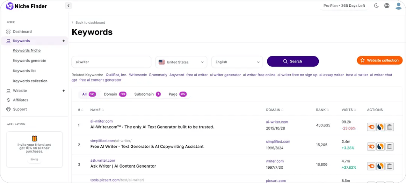
Task: Expand the Keywords menu plus icon
Action: click(x=63, y=41)
